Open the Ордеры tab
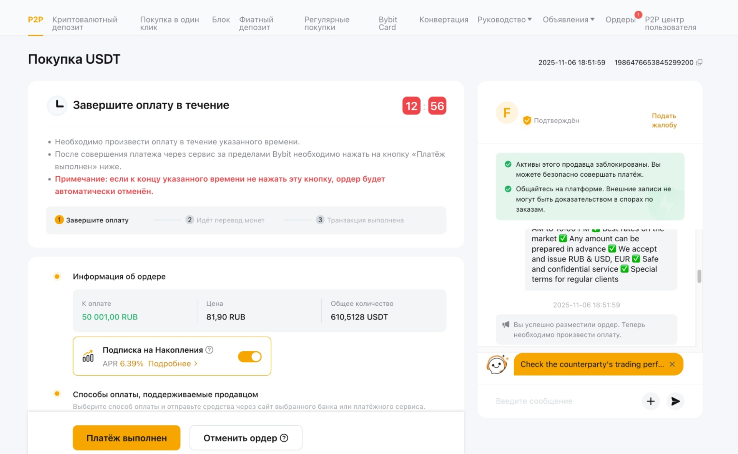 [620, 20]
